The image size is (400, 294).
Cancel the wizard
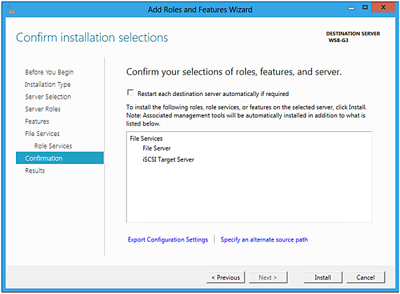click(x=365, y=277)
